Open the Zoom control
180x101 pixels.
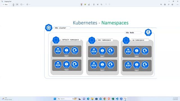click(x=161, y=4)
